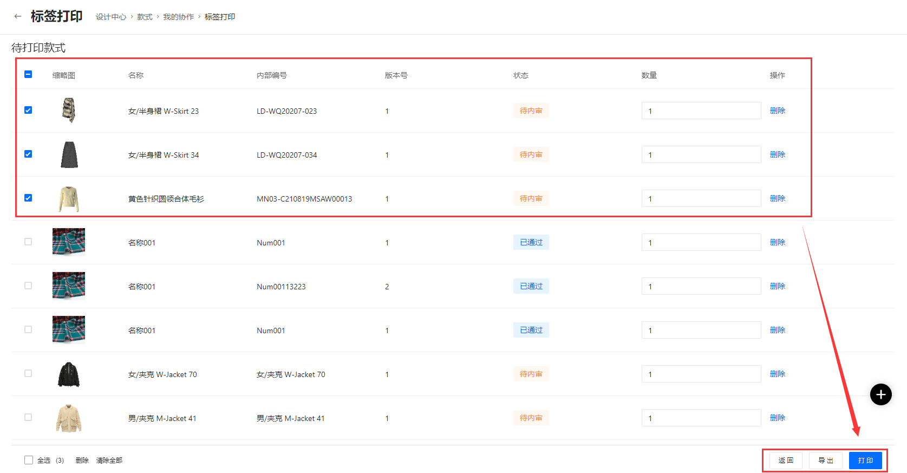This screenshot has width=907, height=473.
Task: Focus the quantity input for W-Jacket 70
Action: tap(701, 374)
